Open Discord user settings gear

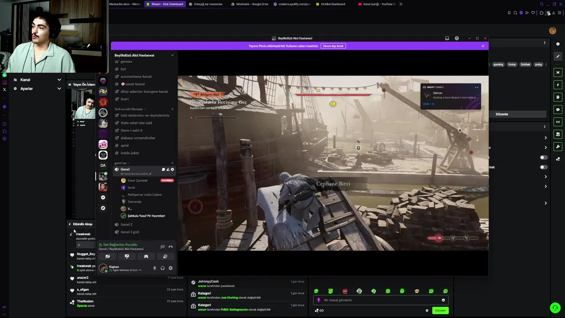point(170,268)
